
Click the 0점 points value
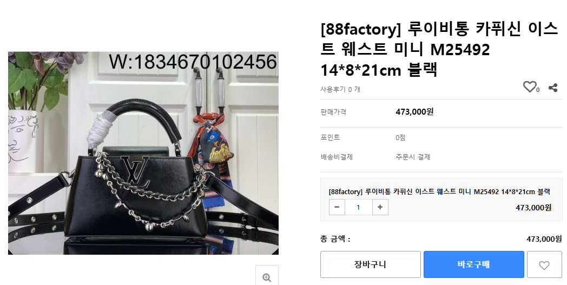400,137
